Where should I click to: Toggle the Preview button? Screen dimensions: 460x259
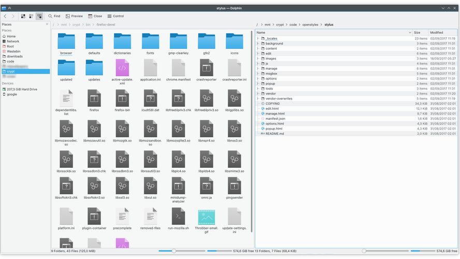(x=74, y=16)
